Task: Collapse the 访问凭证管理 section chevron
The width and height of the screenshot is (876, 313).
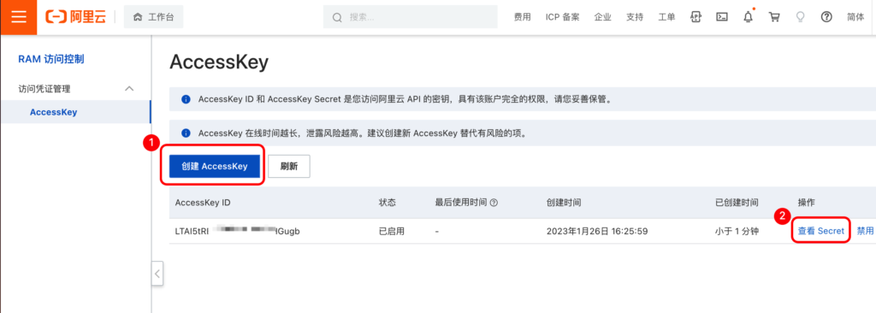Action: [x=129, y=88]
